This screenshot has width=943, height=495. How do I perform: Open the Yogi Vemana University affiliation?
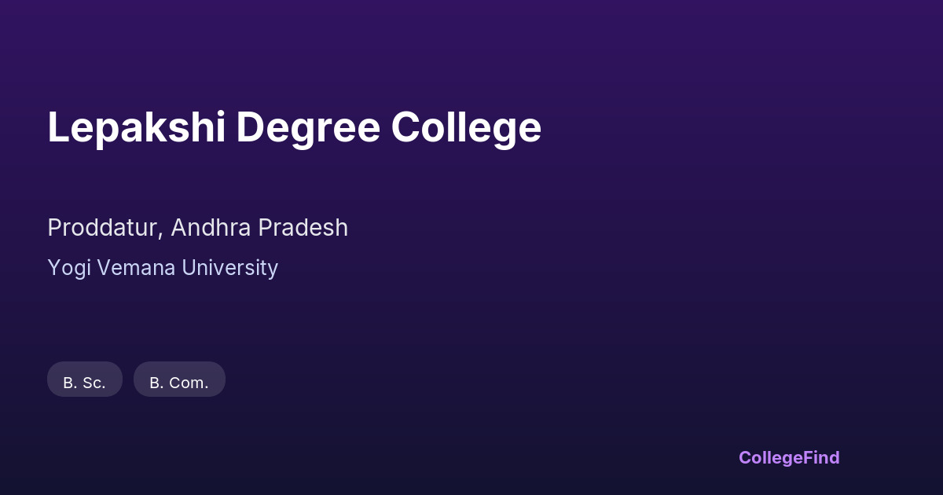[x=163, y=268]
